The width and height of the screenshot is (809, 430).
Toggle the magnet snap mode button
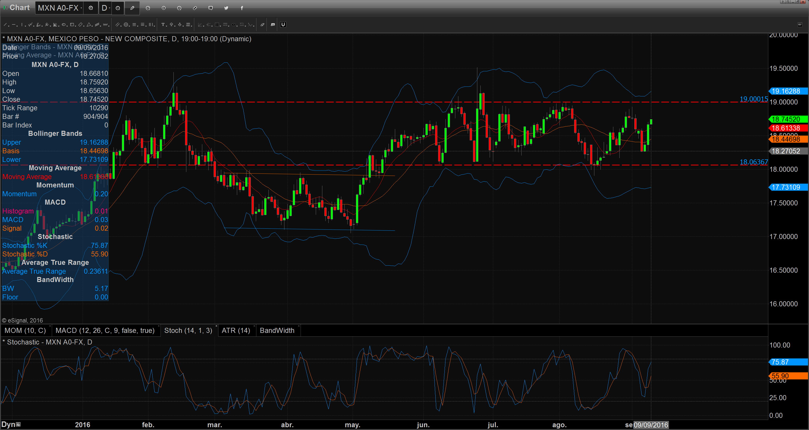pos(283,25)
